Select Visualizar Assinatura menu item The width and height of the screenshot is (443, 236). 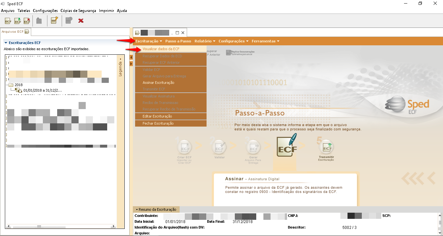[171, 96]
